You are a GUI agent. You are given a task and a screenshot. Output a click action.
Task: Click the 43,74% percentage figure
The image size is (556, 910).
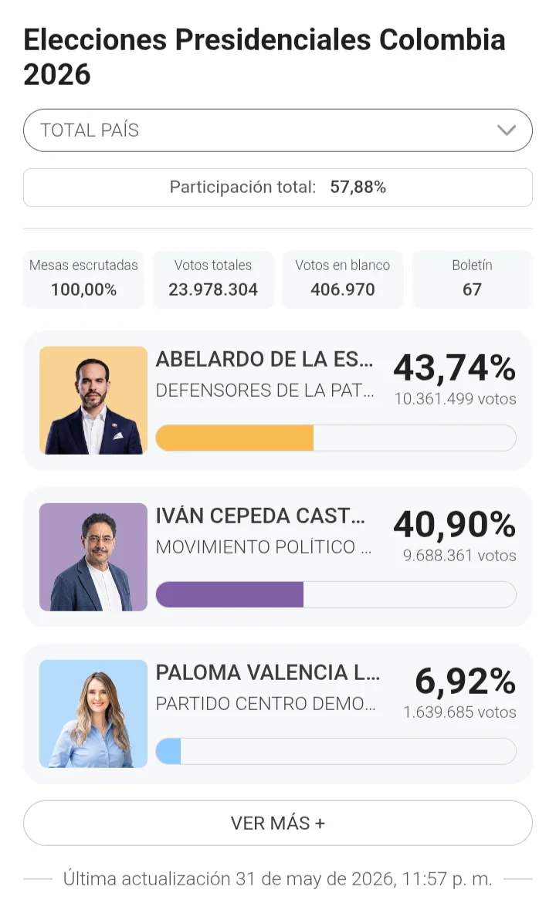click(454, 368)
